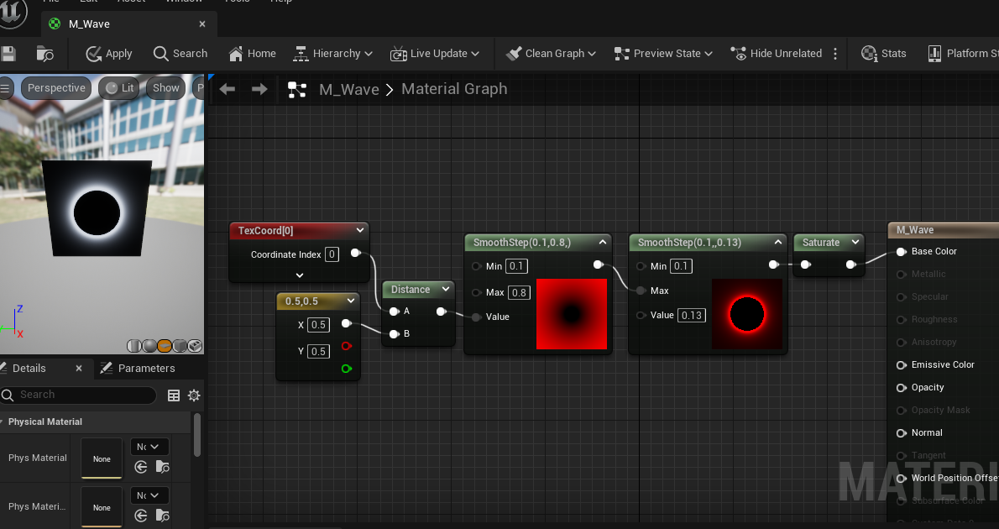Click Emissive Color pin on M_Wave
This screenshot has height=529, width=999.
[x=902, y=365]
